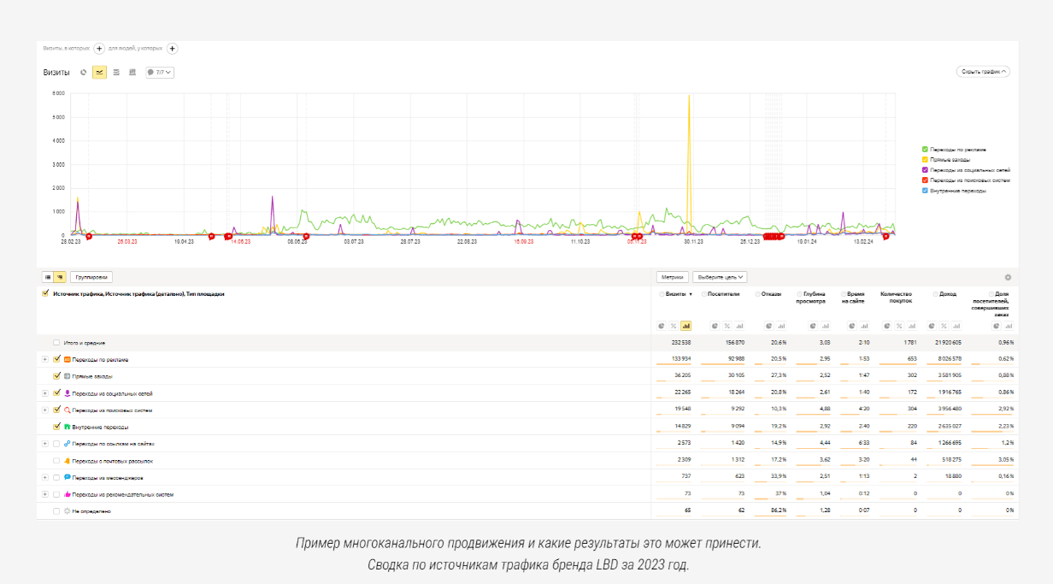Click percent icon under Визиты column
Screen dimensions: 1053x584
click(674, 326)
